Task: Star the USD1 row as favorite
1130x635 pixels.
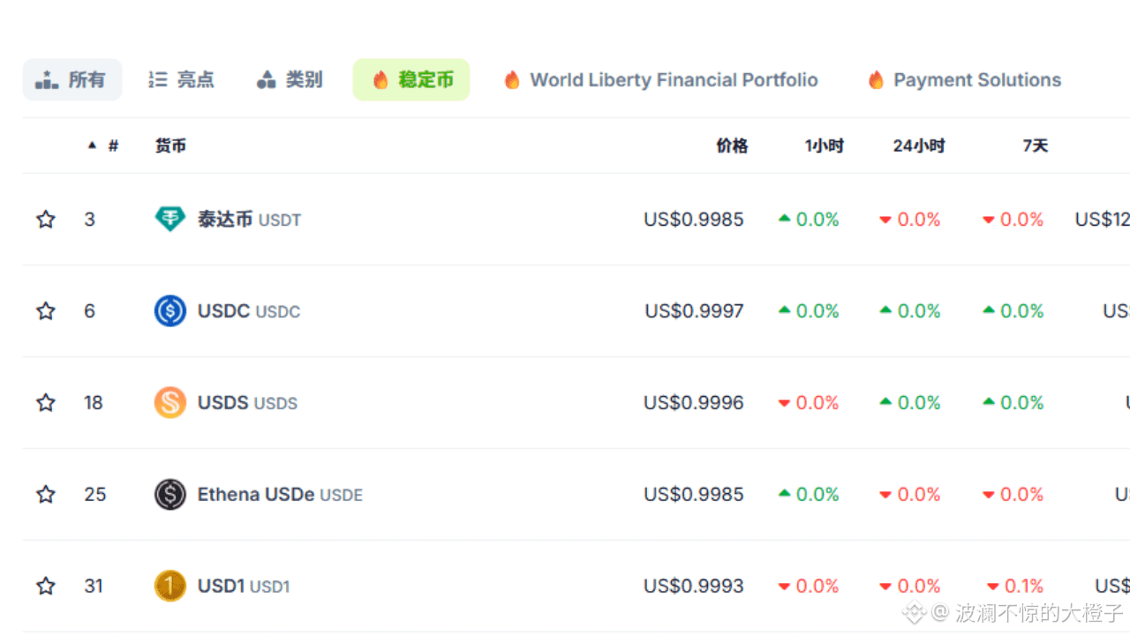Action: (x=46, y=586)
